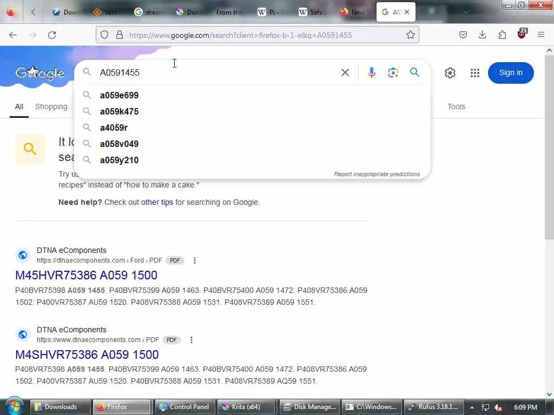Click in the Google search input field

click(215, 72)
